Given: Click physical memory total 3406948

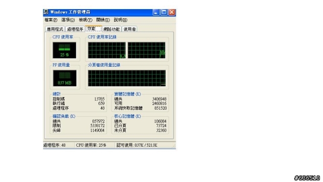Looking at the screenshot, I should 159,99.
